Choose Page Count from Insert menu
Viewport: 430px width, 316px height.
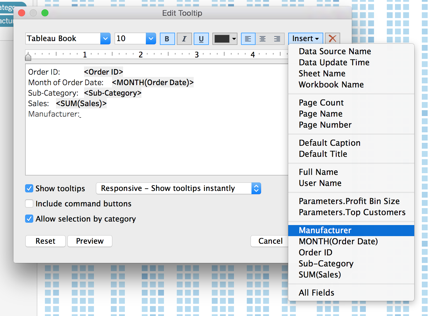click(x=351, y=103)
